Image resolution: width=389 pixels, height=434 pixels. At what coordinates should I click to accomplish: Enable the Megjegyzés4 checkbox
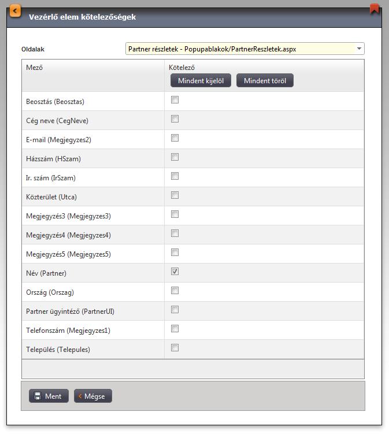tap(175, 233)
